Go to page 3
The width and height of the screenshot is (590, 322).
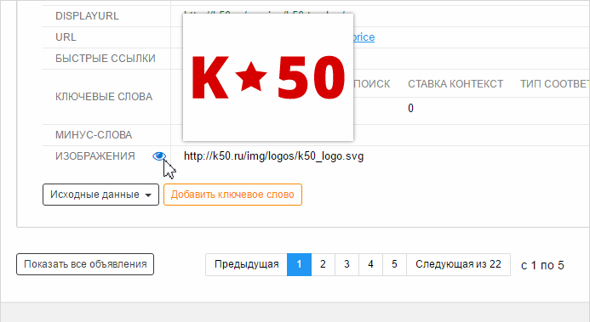[x=347, y=264]
